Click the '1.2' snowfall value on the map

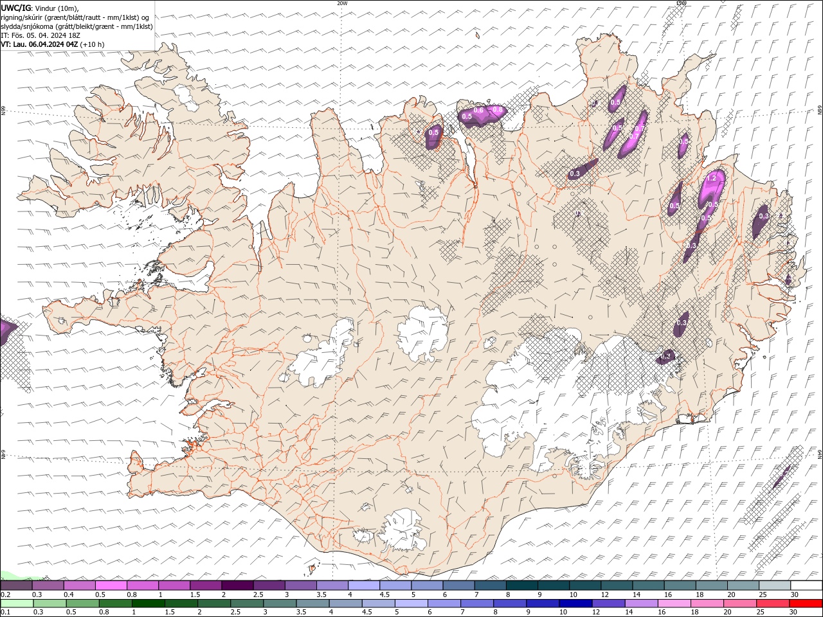pyautogui.click(x=712, y=178)
